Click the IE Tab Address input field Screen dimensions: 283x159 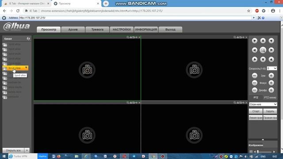point(135,18)
